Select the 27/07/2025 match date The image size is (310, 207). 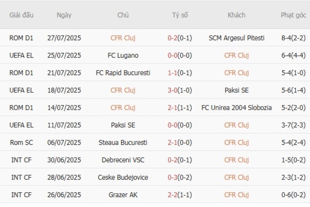click(x=64, y=38)
